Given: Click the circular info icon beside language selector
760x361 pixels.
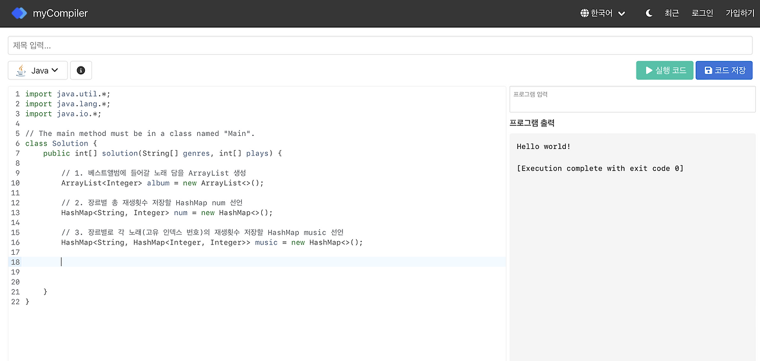Looking at the screenshot, I should [x=81, y=70].
